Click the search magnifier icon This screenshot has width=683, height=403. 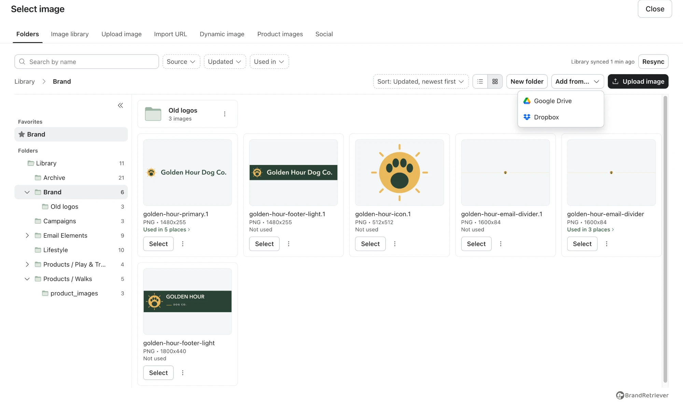[x=22, y=61]
